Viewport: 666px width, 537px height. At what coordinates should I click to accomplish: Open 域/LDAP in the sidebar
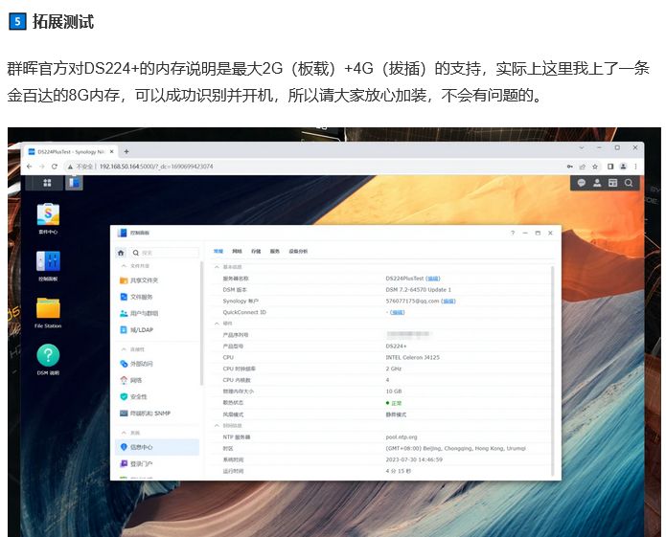pos(157,330)
